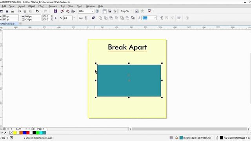
Task: Click the Weld shaping icon
Action: 100,18
